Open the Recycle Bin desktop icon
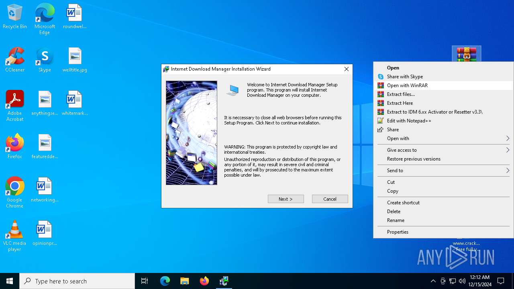 click(15, 16)
